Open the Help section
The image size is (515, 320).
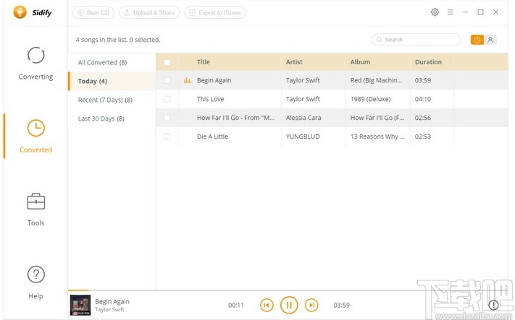pos(35,282)
